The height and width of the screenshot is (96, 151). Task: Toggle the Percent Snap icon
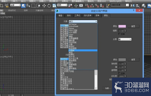(97, 5)
